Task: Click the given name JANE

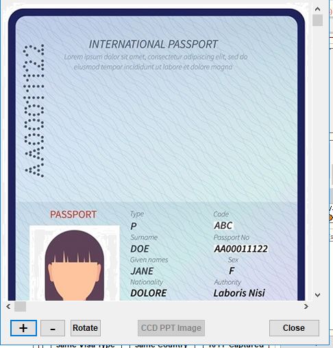Action: pos(142,271)
